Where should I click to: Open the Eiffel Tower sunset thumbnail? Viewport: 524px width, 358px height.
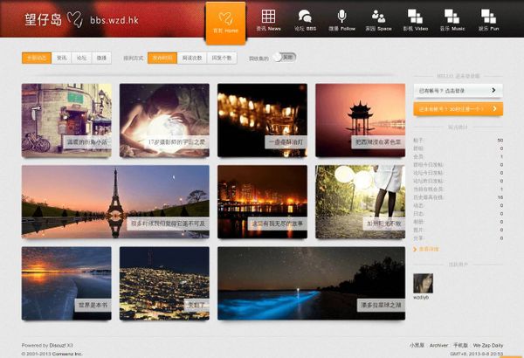(x=115, y=202)
